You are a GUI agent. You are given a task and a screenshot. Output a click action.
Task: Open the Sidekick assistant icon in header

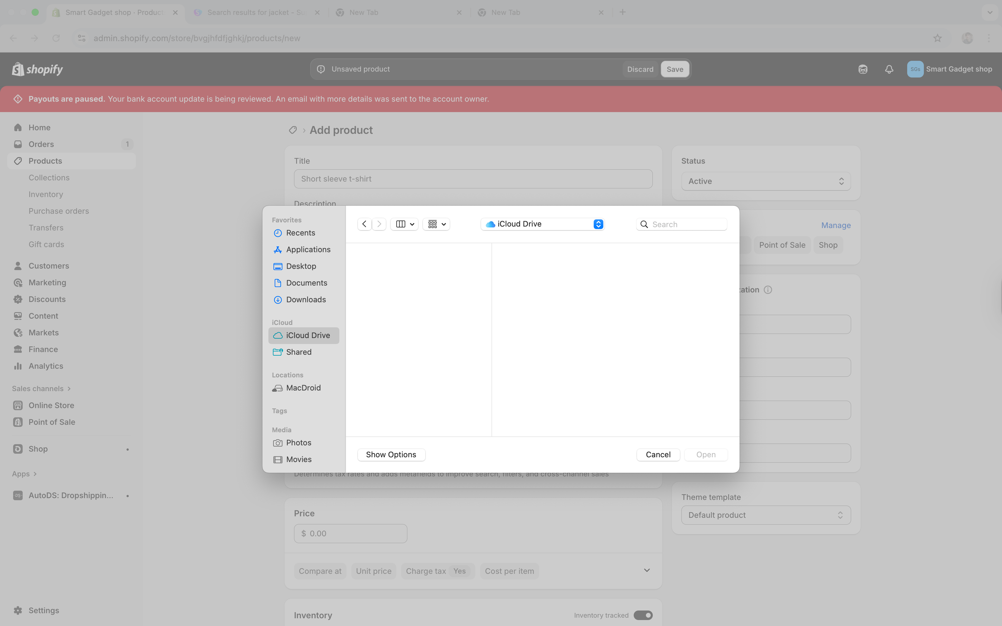[x=863, y=69]
